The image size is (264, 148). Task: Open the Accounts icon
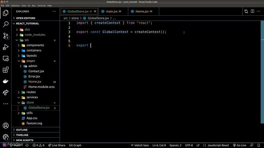5,125
